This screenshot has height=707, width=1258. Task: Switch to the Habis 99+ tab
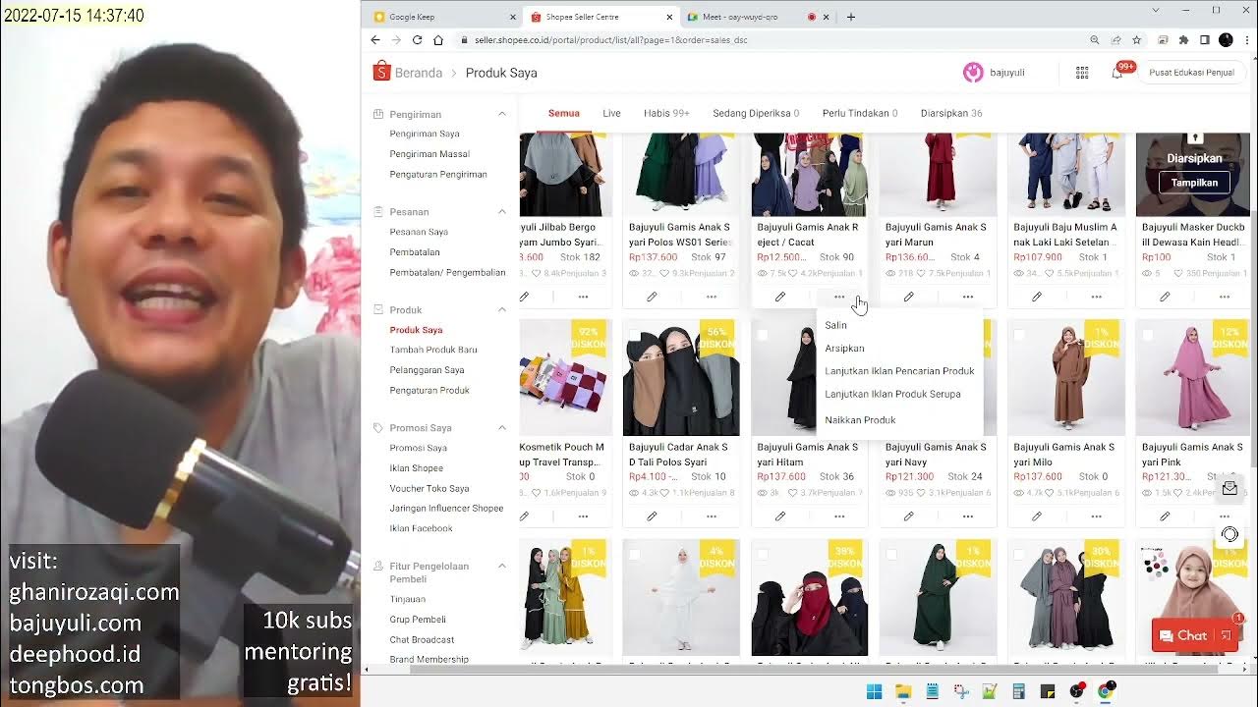click(x=666, y=113)
